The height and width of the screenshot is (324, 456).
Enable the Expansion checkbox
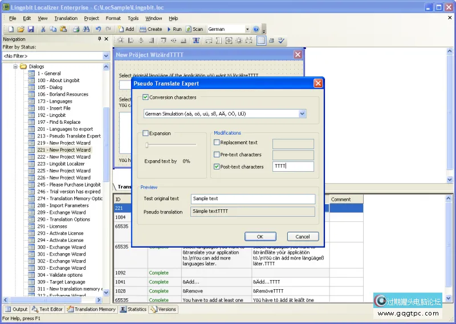tap(146, 133)
